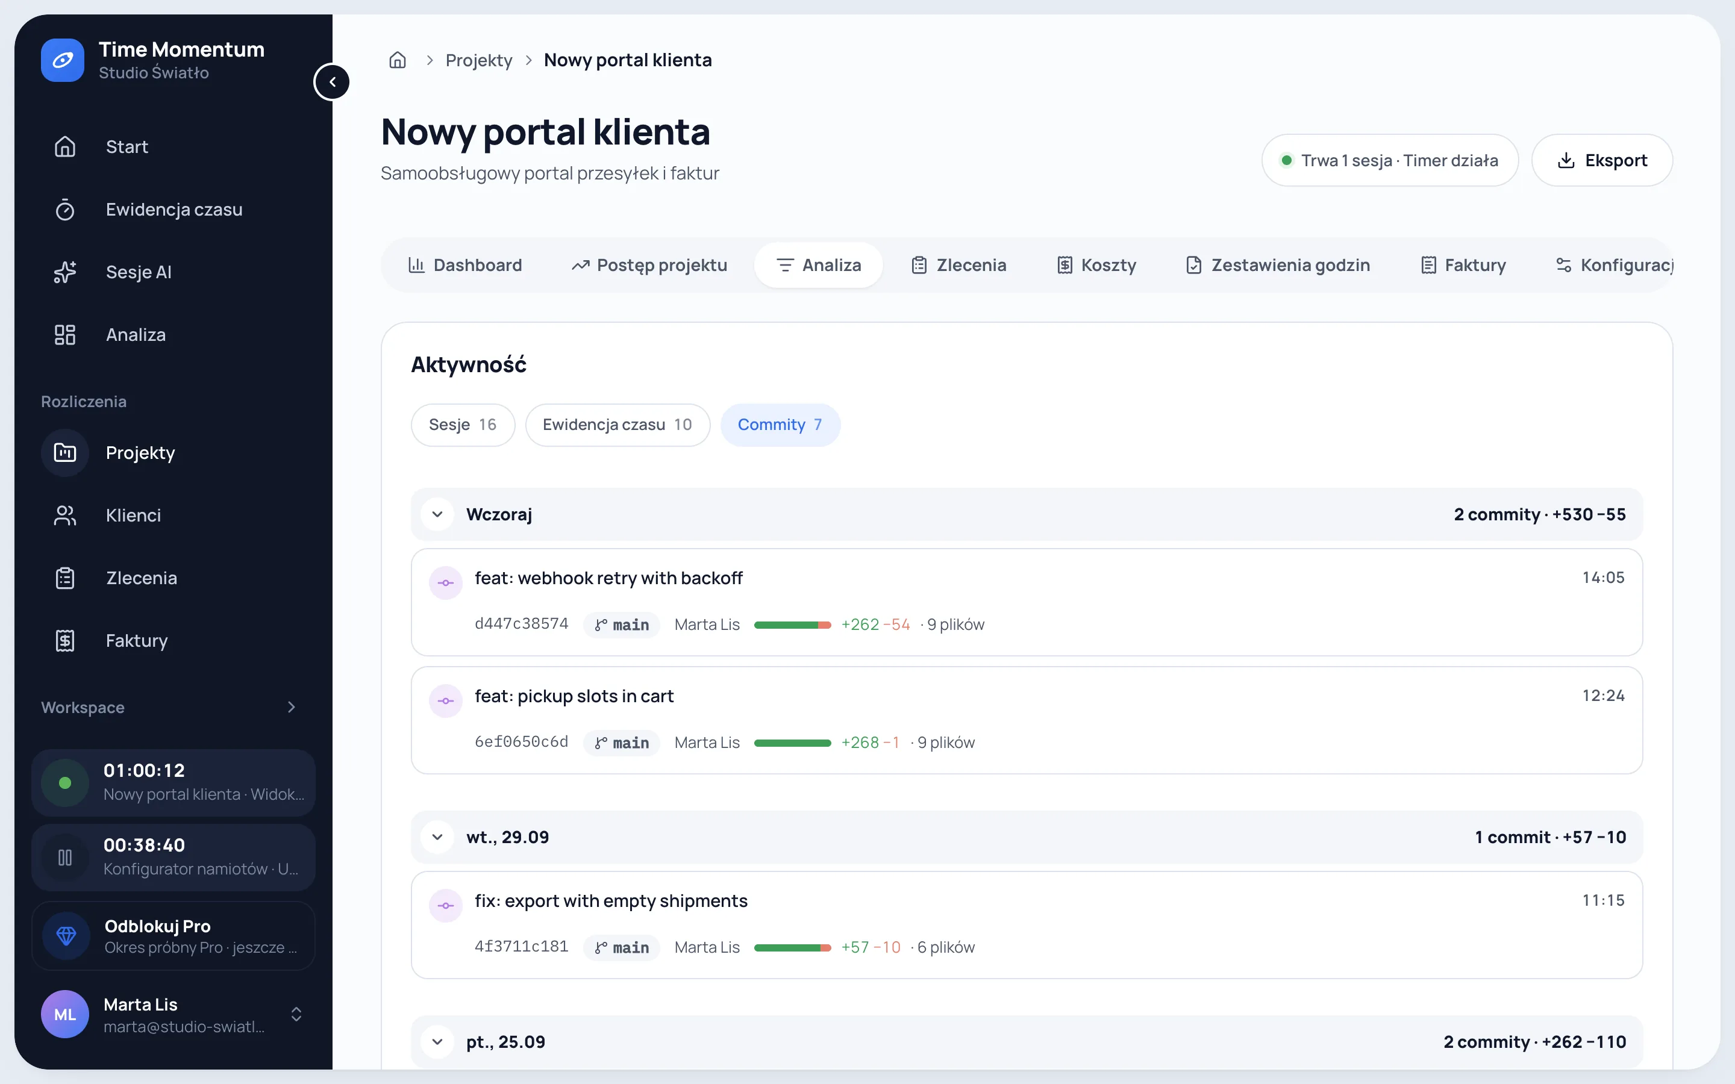The height and width of the screenshot is (1084, 1735).
Task: Click the commit icon for export with empty shipments
Action: tap(446, 906)
